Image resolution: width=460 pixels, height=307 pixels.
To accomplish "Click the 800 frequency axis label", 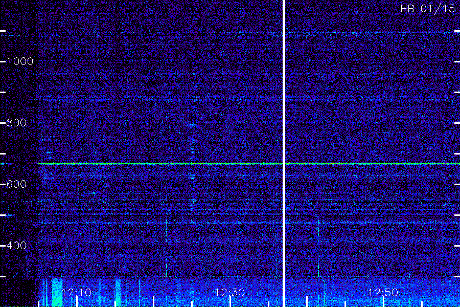I will tap(16, 122).
